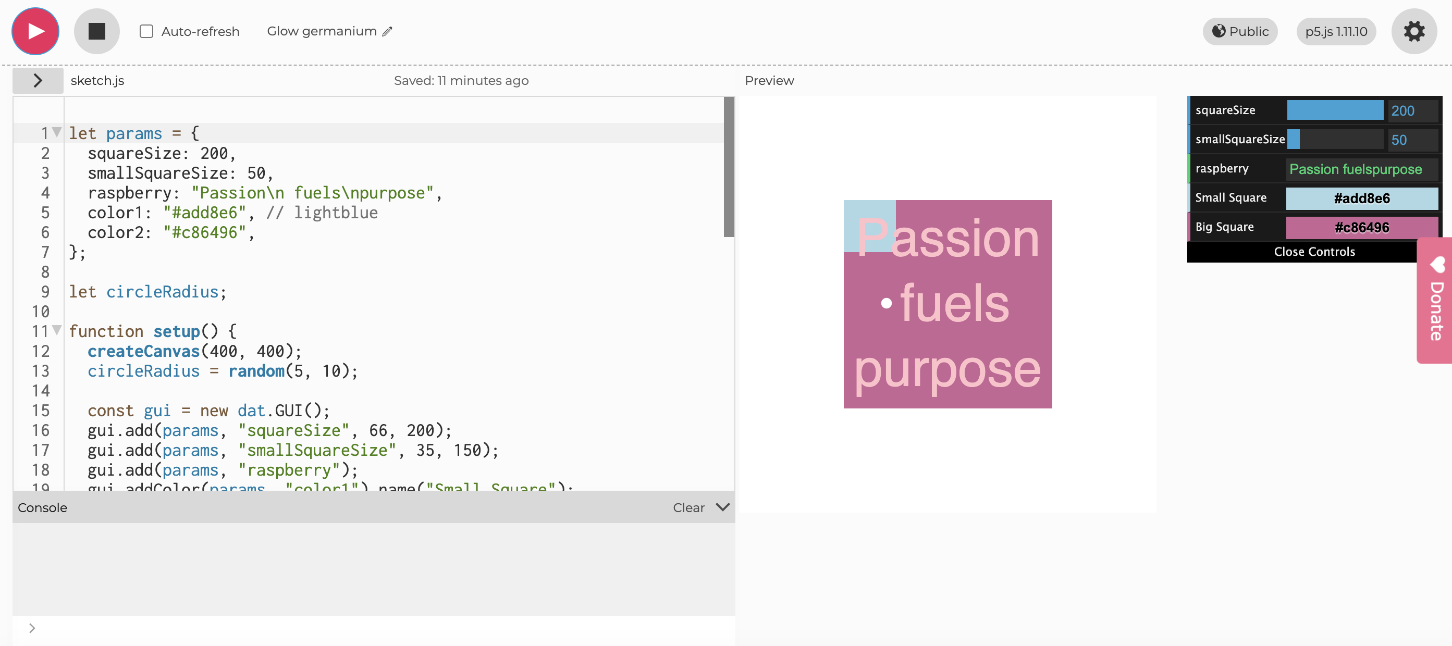Open the p5.js 1.11.10 version selector
Screen dimensions: 1452x646
[1335, 32]
